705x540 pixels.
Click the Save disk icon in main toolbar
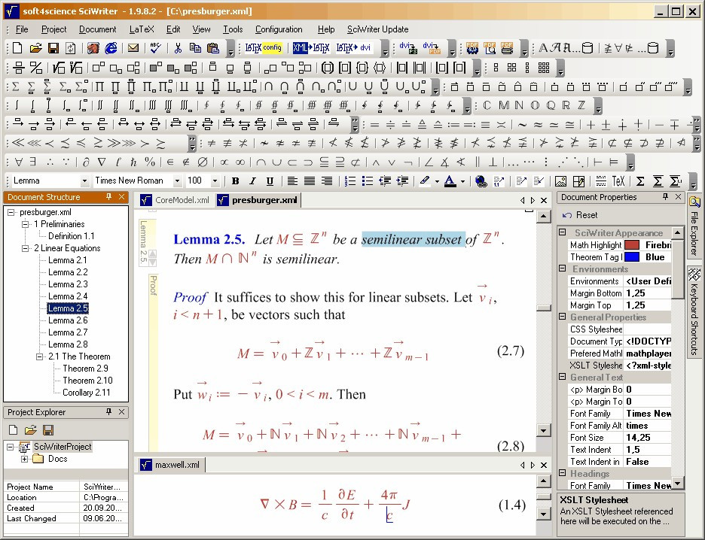pos(53,47)
